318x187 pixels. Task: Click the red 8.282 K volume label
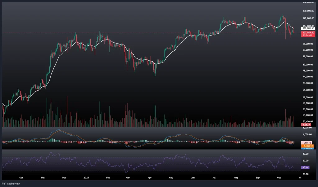pyautogui.click(x=306, y=125)
